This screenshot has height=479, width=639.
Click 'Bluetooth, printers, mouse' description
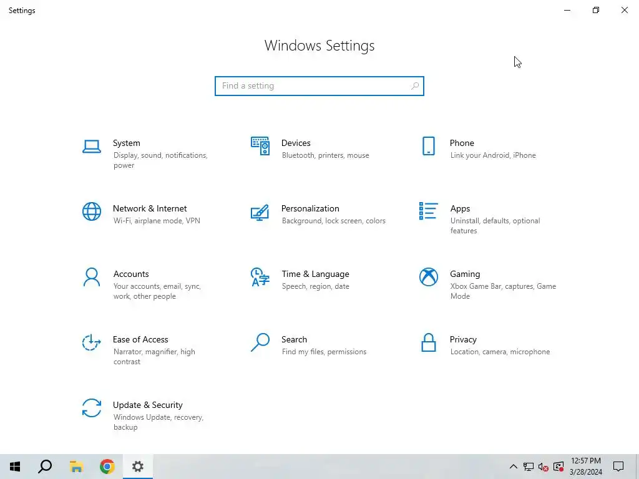[x=325, y=155]
